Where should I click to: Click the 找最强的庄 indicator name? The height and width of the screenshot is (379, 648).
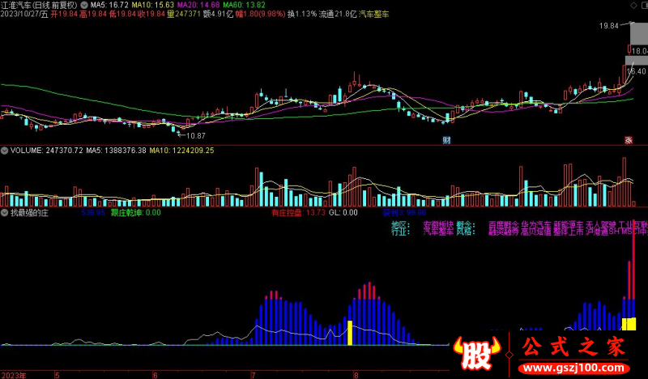point(29,213)
